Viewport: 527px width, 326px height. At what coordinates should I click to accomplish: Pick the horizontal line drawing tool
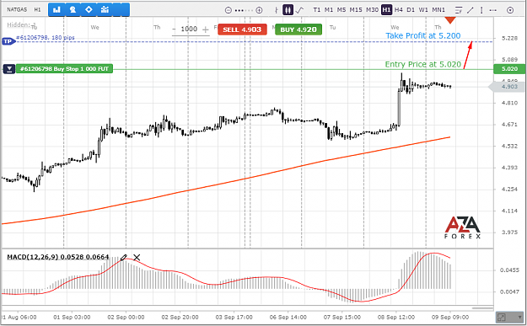[x=493, y=10]
